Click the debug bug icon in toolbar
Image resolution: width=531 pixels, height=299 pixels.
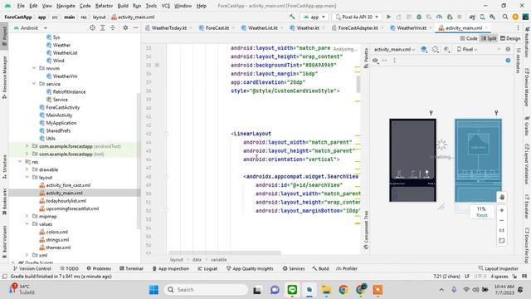(x=419, y=17)
